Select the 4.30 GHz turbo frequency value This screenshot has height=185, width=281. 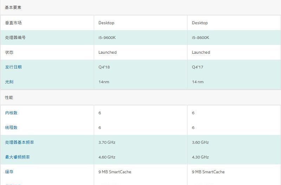(x=200, y=157)
